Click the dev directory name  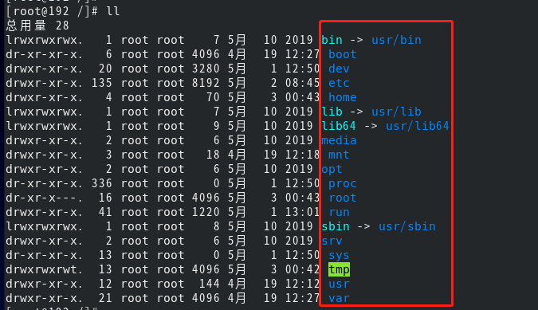click(x=339, y=69)
